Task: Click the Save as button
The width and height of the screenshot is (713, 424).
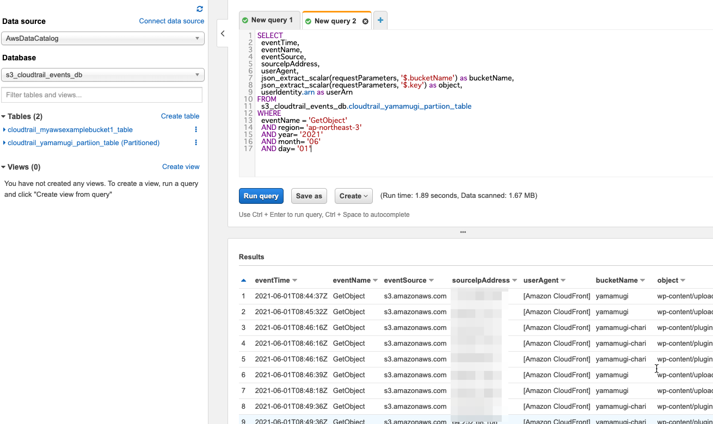Action: (309, 196)
